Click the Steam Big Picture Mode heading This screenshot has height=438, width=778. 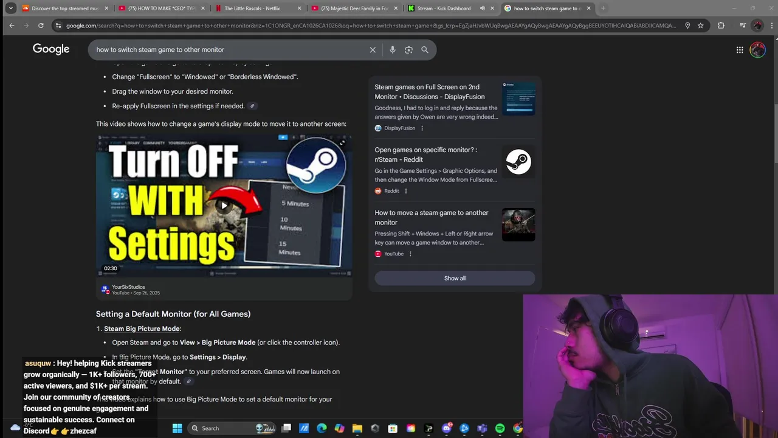(x=142, y=328)
